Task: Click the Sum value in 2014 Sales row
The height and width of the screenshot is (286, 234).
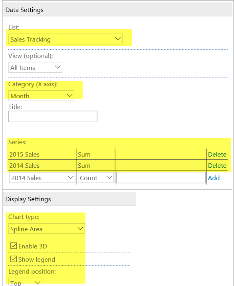Action: [x=84, y=166]
